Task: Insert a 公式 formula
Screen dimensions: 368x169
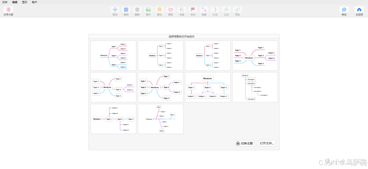Action: (226, 10)
